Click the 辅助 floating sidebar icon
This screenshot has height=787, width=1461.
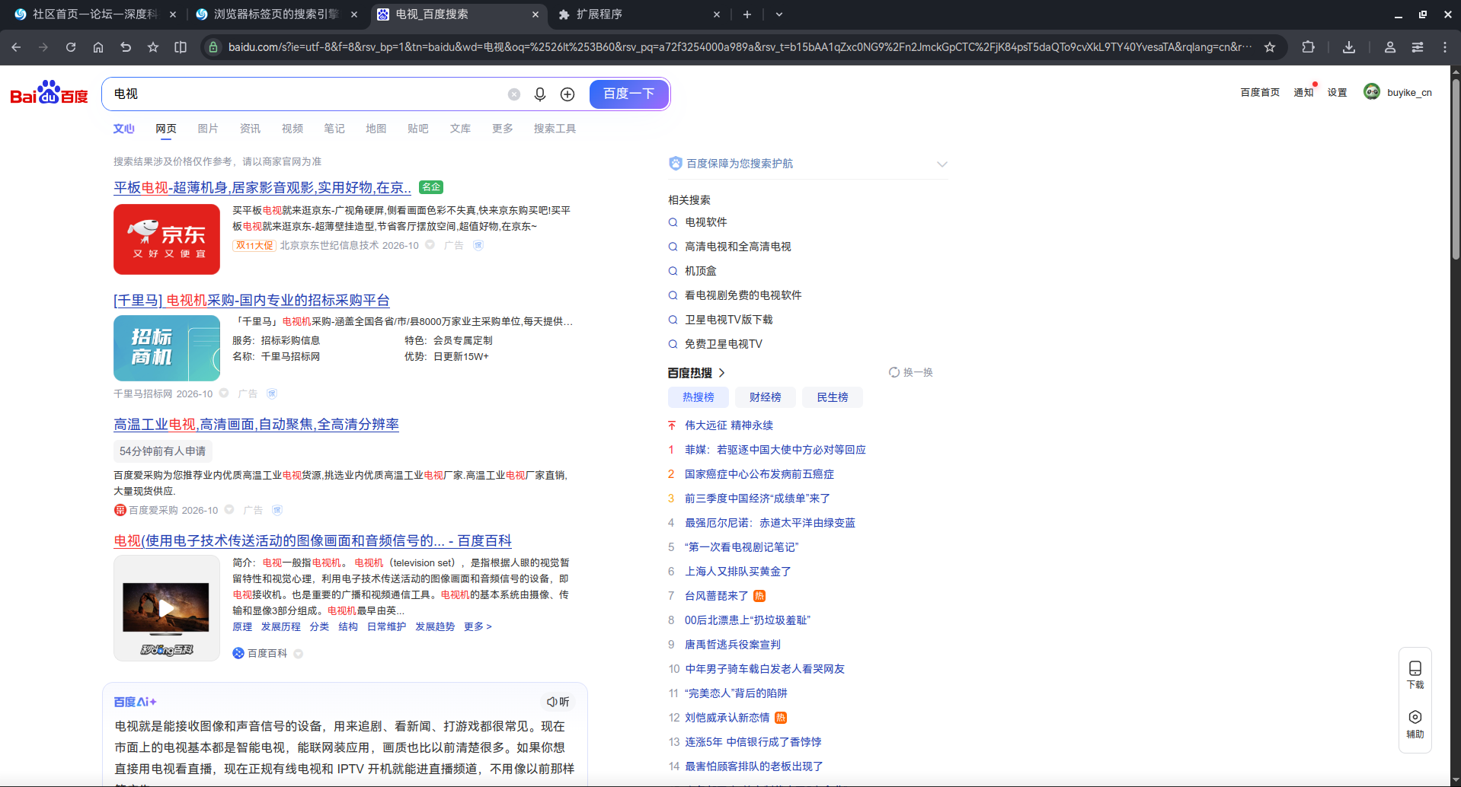[1415, 724]
